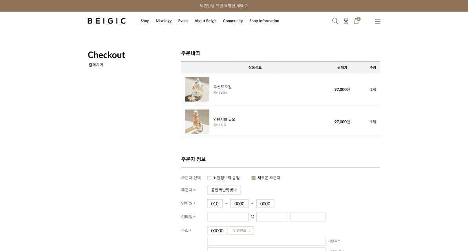Image resolution: width=468 pixels, height=251 pixels.
Task: Uncheck the 새로운 주문자 checkbox
Action: (x=253, y=178)
